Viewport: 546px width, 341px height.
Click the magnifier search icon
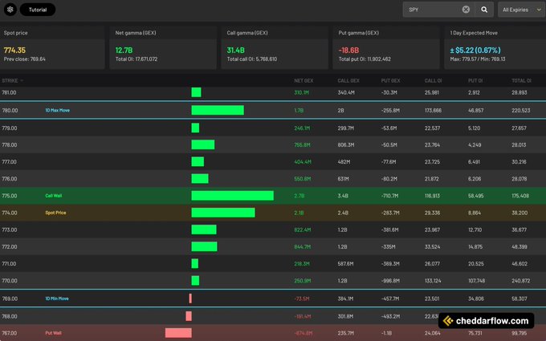(x=484, y=10)
